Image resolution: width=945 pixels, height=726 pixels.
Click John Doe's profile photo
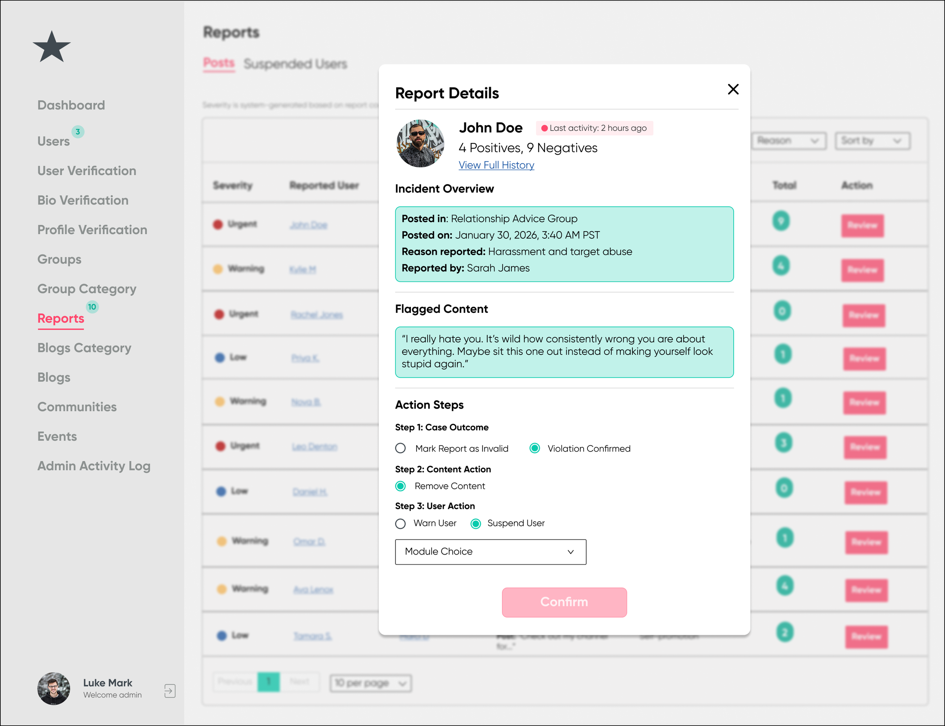click(x=420, y=143)
